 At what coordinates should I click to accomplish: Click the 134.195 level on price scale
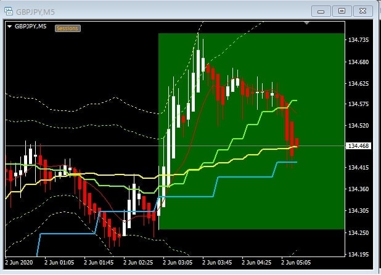[358, 254]
